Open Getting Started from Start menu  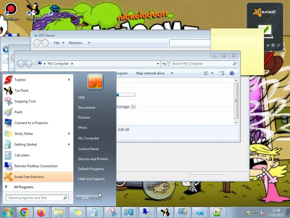38,144
